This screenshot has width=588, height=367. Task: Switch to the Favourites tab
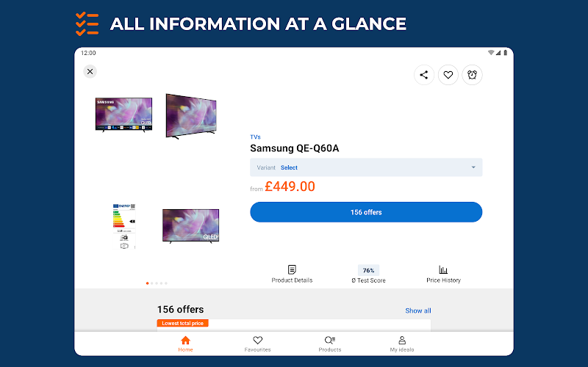[x=257, y=344]
